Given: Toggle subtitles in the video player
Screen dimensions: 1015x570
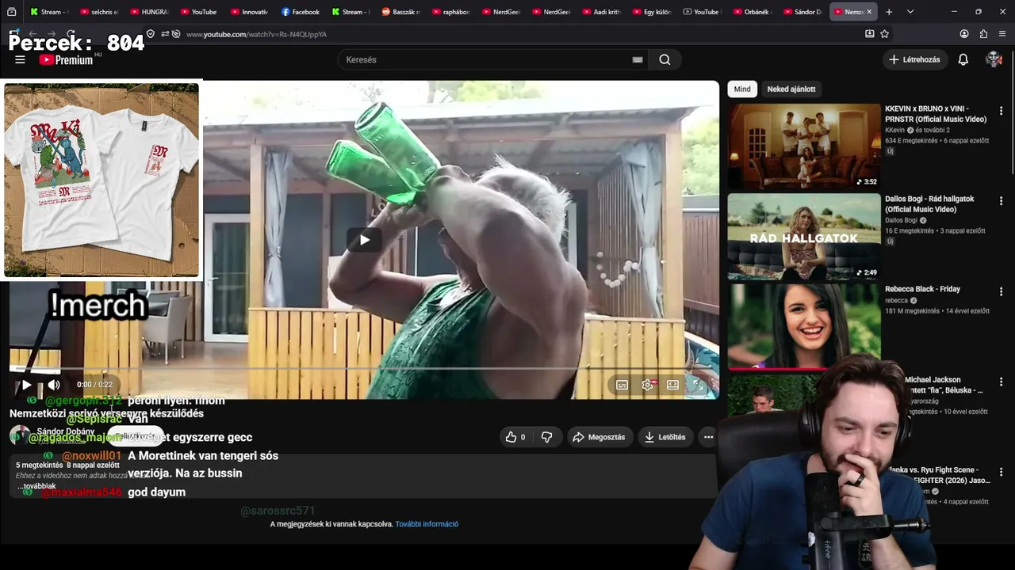Looking at the screenshot, I should [622, 385].
